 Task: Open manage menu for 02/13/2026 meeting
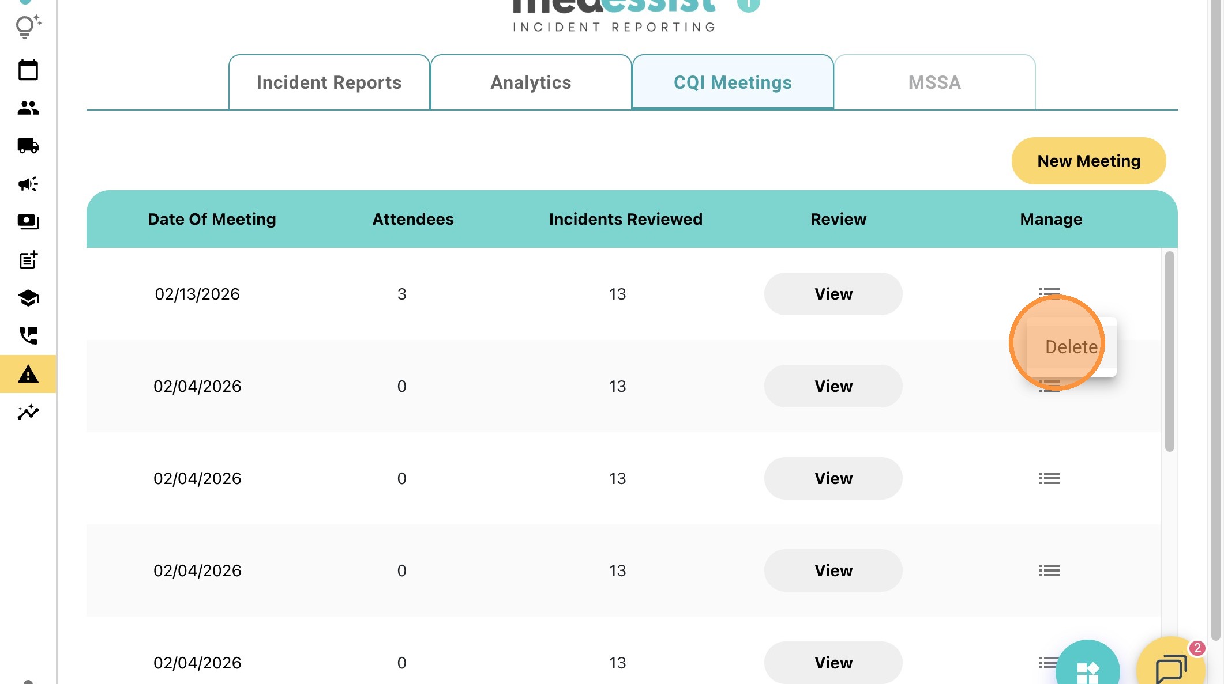1049,292
